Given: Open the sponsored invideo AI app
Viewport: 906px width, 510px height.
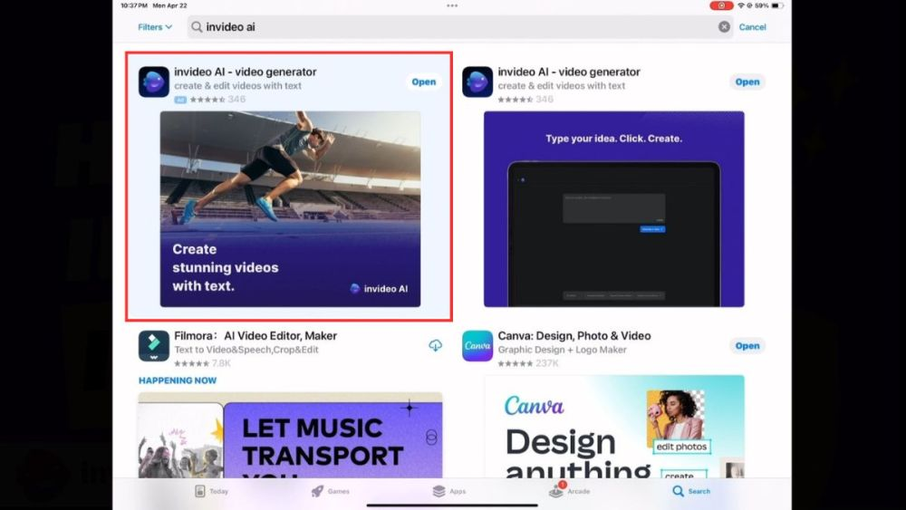Looking at the screenshot, I should coord(423,82).
